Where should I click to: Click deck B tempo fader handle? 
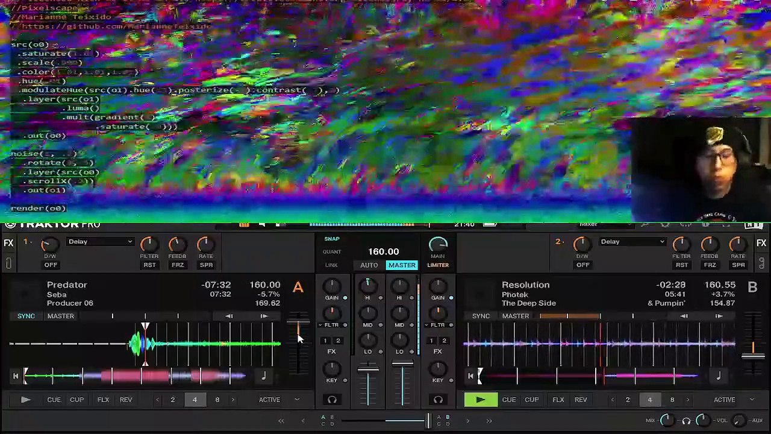click(753, 356)
